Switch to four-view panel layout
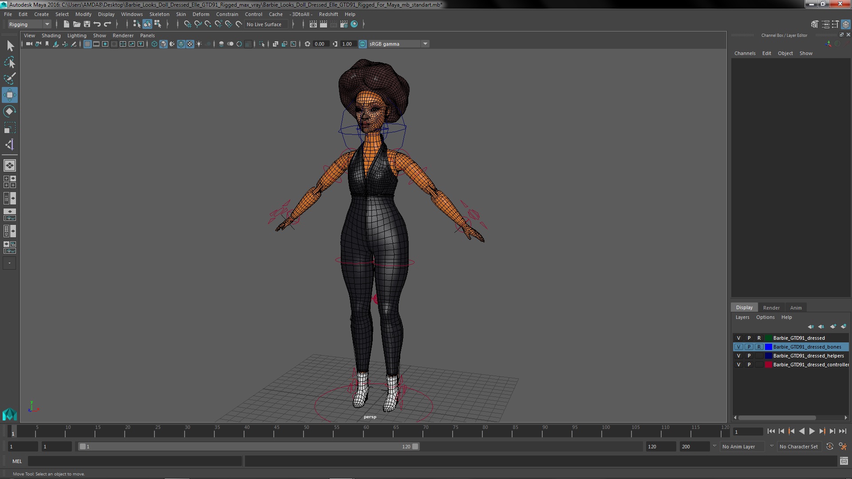The height and width of the screenshot is (479, 852). pos(10,182)
